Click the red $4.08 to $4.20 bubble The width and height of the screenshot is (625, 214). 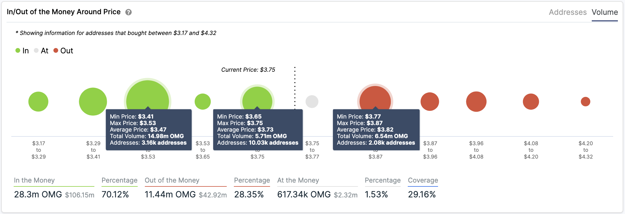531,102
